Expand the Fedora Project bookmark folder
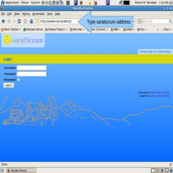 pyautogui.click(x=56, y=30)
